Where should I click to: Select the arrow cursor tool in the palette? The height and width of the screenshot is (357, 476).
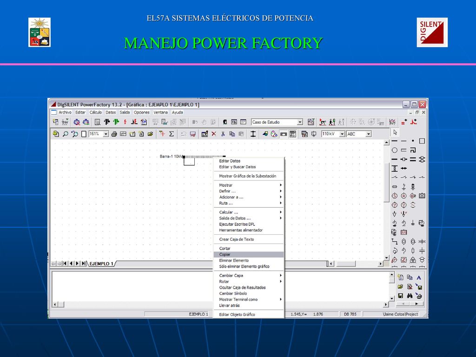395,132
